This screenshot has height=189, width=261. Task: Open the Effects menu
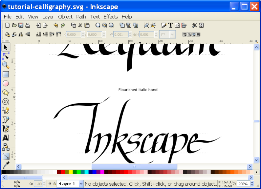click(111, 17)
